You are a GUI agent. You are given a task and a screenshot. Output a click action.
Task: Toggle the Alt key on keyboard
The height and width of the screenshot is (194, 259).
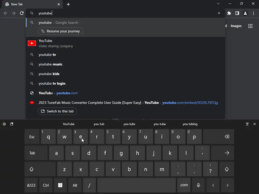coord(75,185)
